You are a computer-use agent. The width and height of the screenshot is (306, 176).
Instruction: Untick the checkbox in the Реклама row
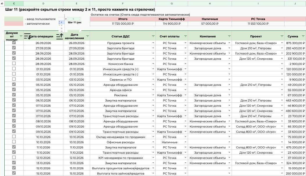tap(14, 95)
